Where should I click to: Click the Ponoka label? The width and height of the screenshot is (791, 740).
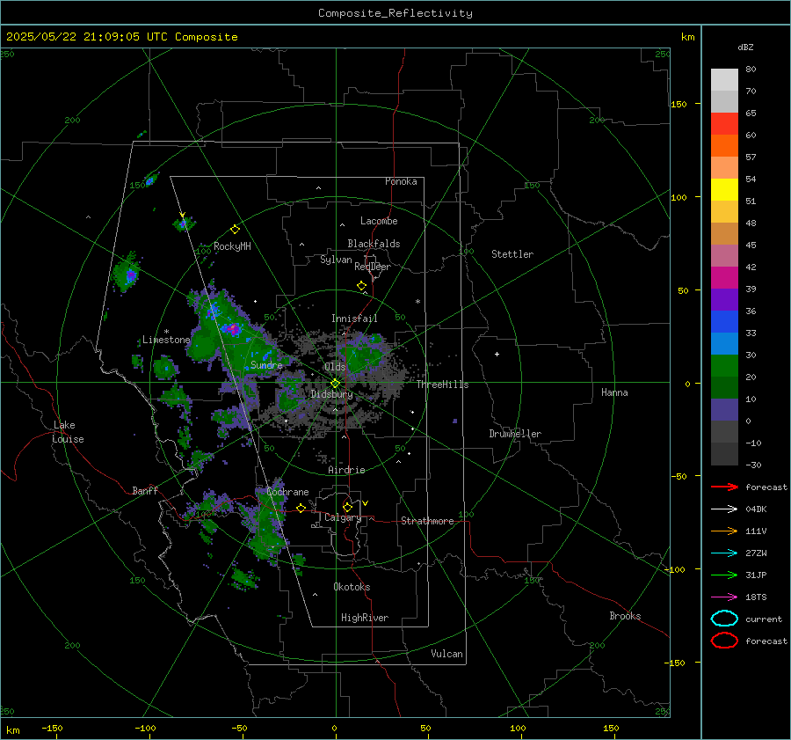coord(401,181)
